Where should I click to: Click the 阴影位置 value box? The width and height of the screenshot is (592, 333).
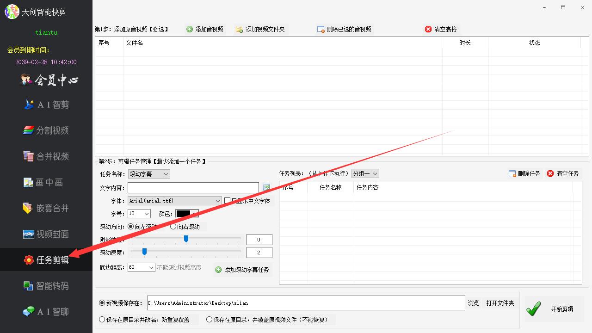(x=259, y=240)
